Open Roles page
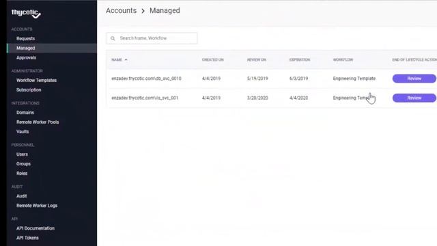 (22, 173)
